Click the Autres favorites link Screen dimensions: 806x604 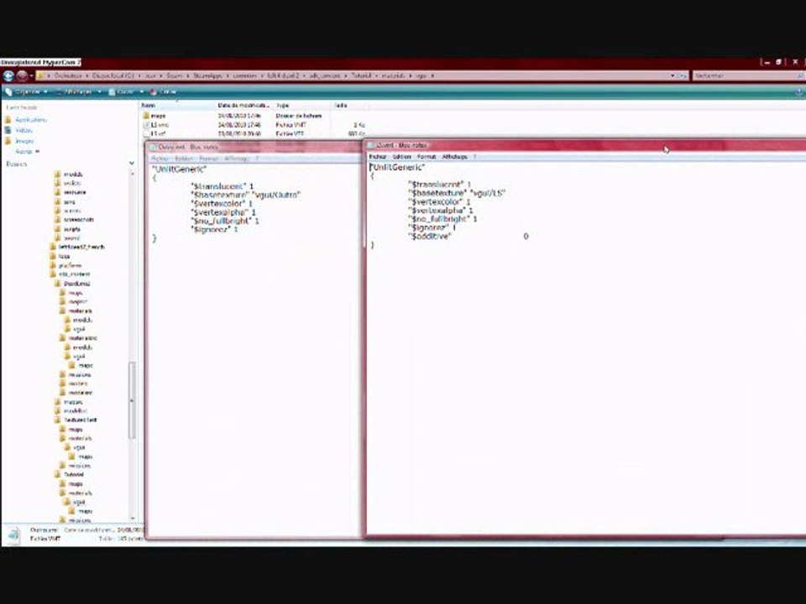27,152
